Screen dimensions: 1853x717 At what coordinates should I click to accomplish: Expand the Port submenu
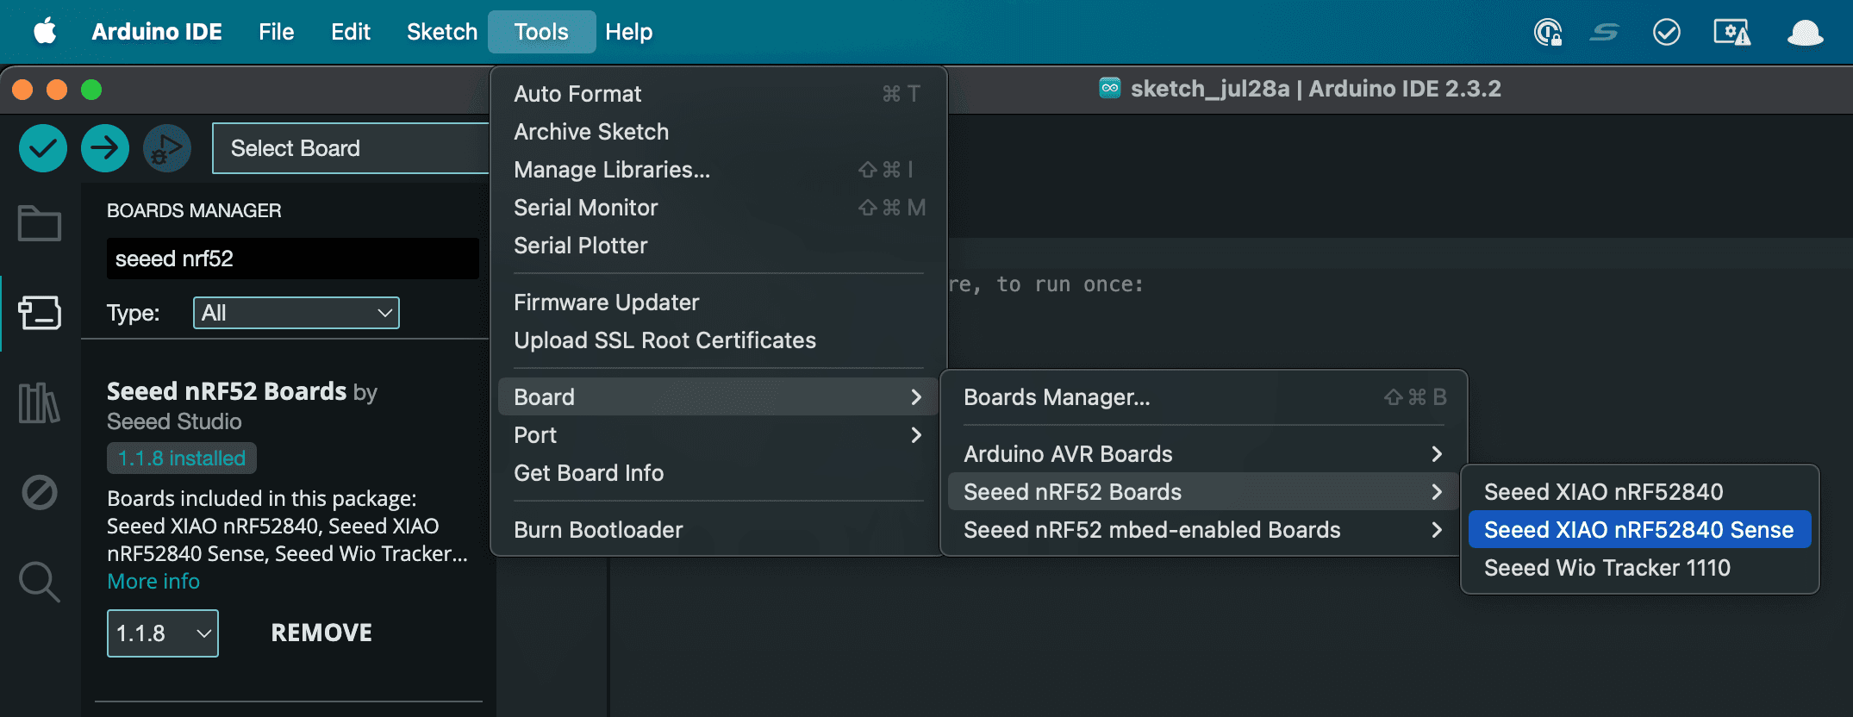click(717, 435)
